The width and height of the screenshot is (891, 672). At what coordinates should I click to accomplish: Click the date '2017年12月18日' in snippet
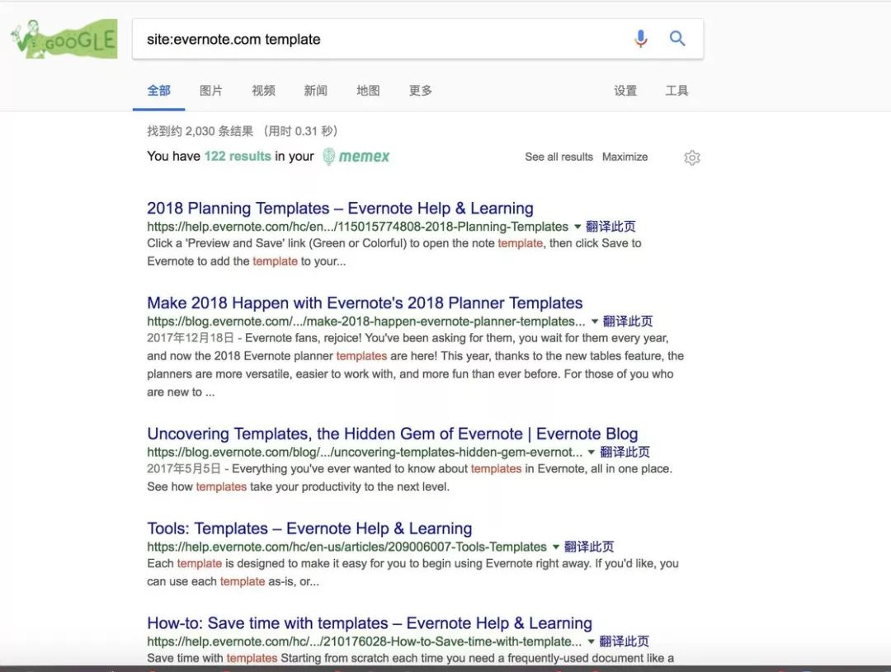(x=191, y=338)
